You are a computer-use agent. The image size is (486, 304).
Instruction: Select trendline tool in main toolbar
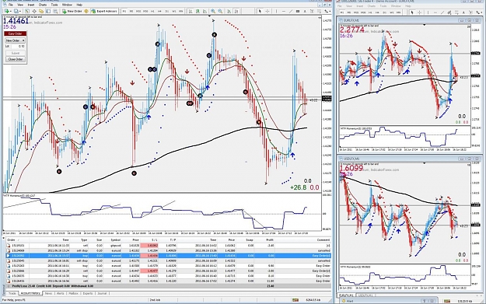click(x=291, y=11)
